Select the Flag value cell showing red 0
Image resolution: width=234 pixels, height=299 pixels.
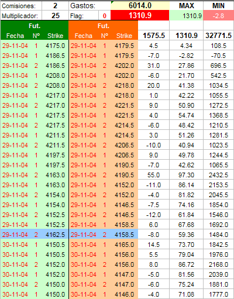(x=105, y=16)
